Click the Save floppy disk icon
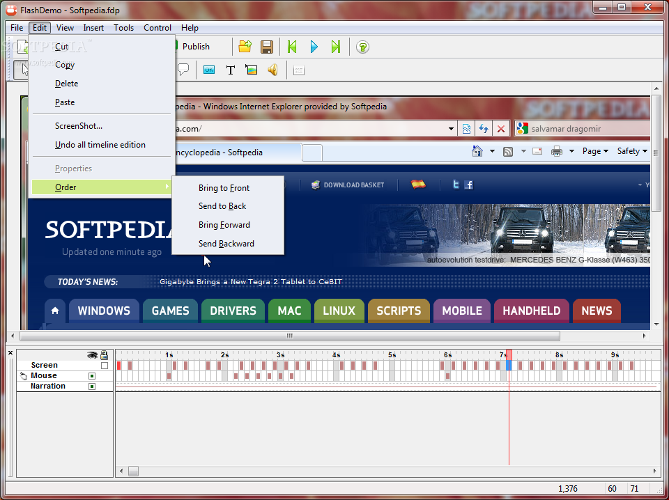Viewport: 669px width, 500px height. (267, 47)
